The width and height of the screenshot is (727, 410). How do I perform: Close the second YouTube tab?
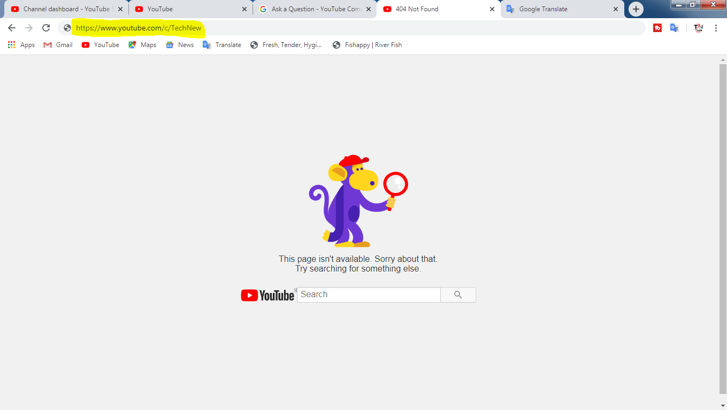pos(244,9)
